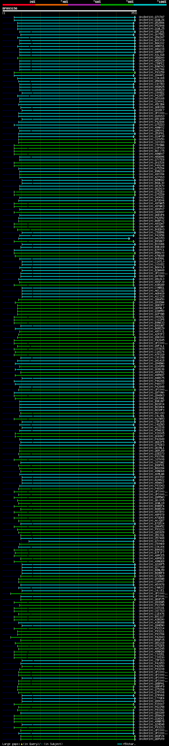169x746 pixels.
Task: Select the UniRef100_B9RJK9 label
Action: [x=151, y=247]
